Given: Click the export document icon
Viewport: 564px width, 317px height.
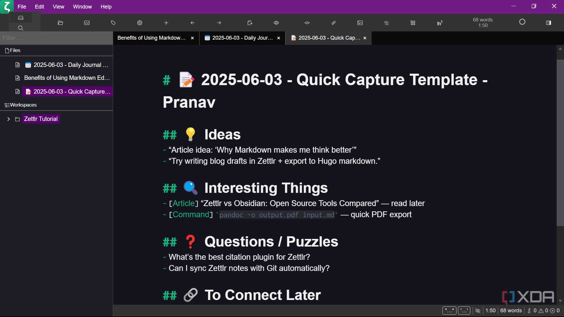Looking at the screenshot, I should coord(250,23).
